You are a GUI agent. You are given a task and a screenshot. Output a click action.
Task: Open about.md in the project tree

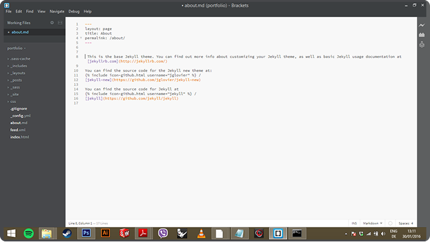click(x=19, y=123)
